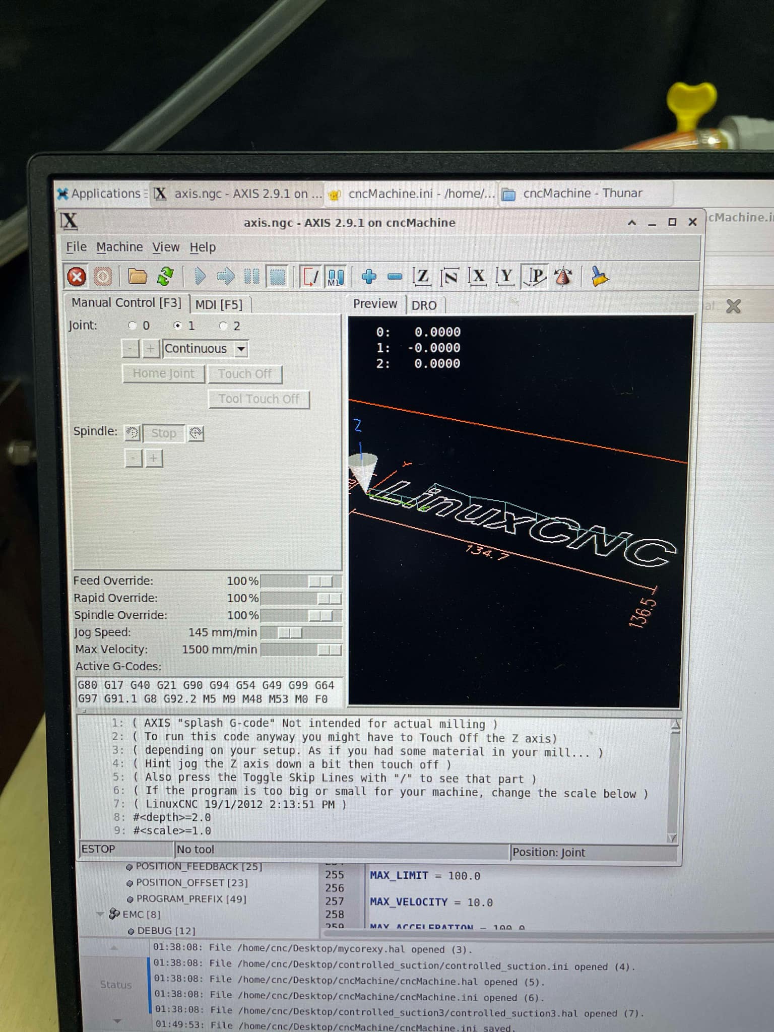Click the spindle counterclockwise icon
This screenshot has width=774, height=1032.
coord(132,432)
